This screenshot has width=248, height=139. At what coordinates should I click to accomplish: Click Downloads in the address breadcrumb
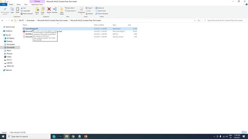tap(31, 20)
